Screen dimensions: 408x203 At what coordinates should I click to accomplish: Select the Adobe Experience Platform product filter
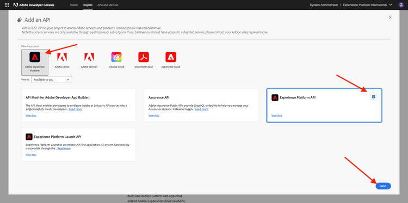[x=35, y=62]
